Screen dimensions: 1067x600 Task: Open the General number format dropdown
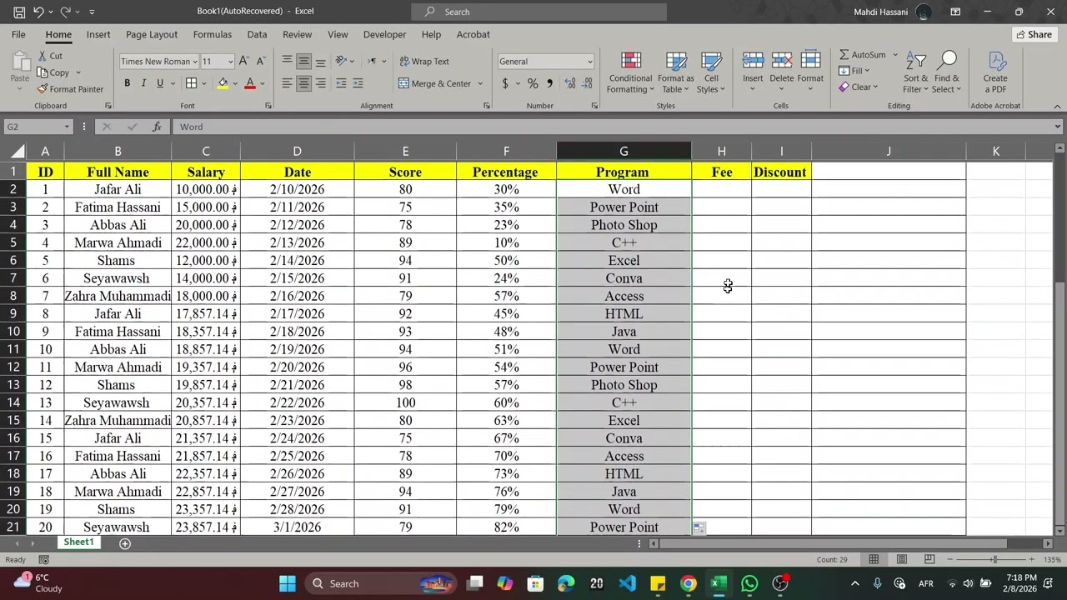click(590, 62)
